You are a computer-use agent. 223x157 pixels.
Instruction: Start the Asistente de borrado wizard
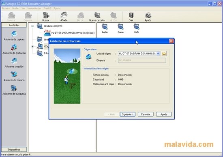coord(14,76)
